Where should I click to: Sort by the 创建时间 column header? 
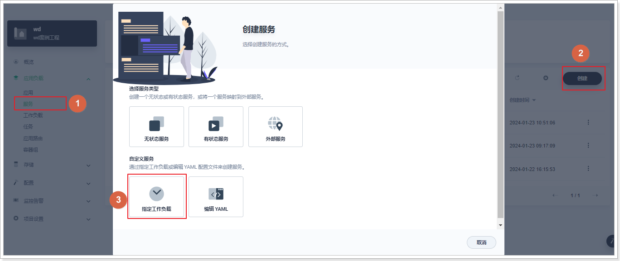tap(523, 100)
